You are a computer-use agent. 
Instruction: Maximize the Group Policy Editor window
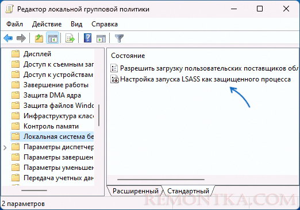(x=260, y=9)
